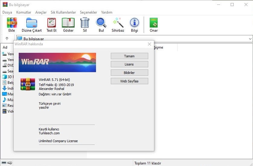Screen dimensions: 253x166
Task: Sort by the Ad column header
Action: click(5, 47)
